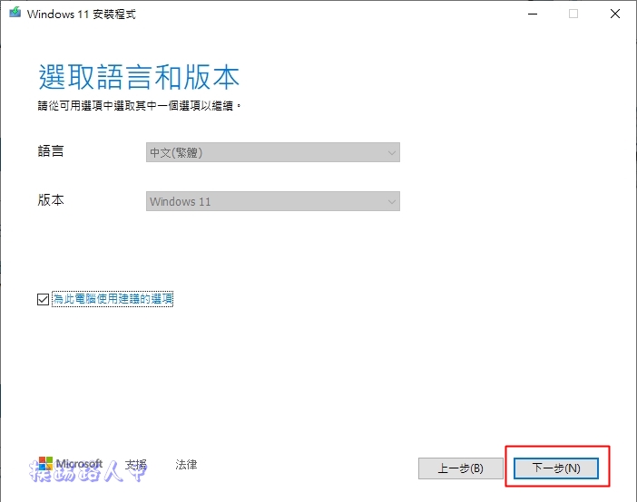Click the 語言 label

(51, 151)
